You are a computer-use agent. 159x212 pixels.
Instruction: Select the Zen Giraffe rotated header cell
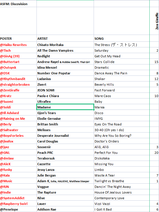154,21
